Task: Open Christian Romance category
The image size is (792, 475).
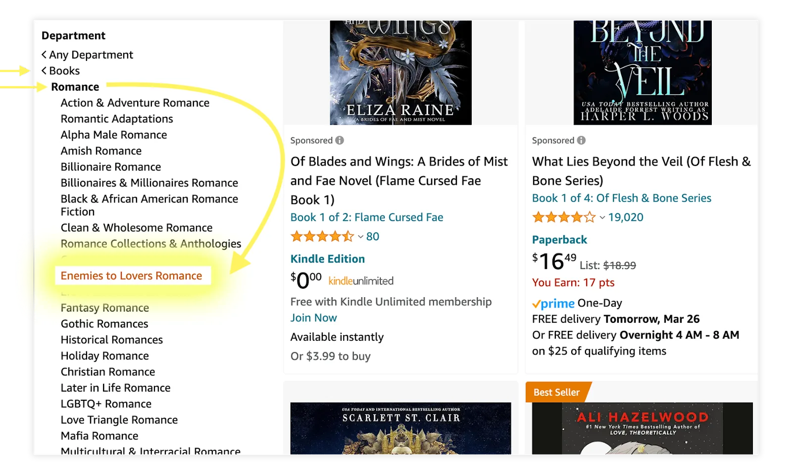Action: (x=108, y=372)
